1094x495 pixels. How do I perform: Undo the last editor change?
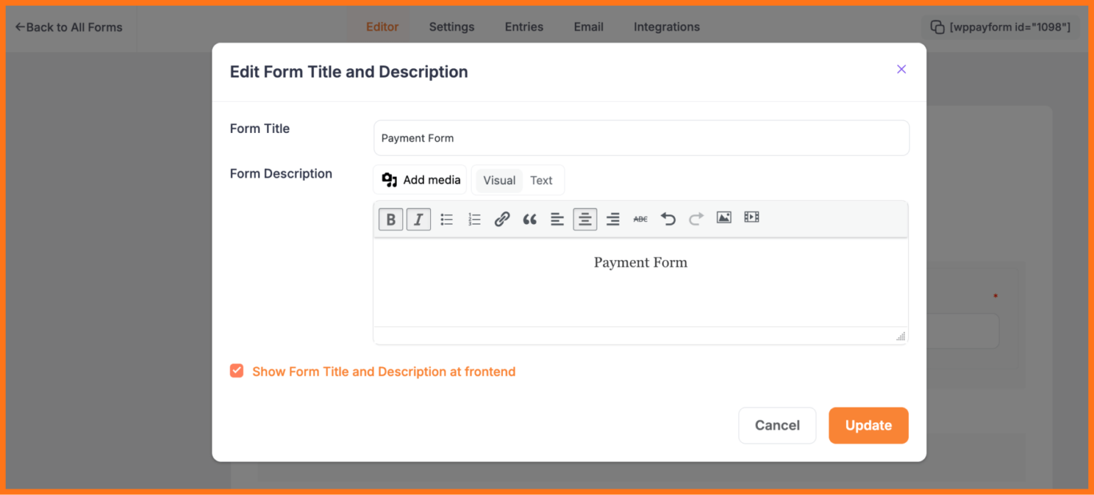coord(667,219)
